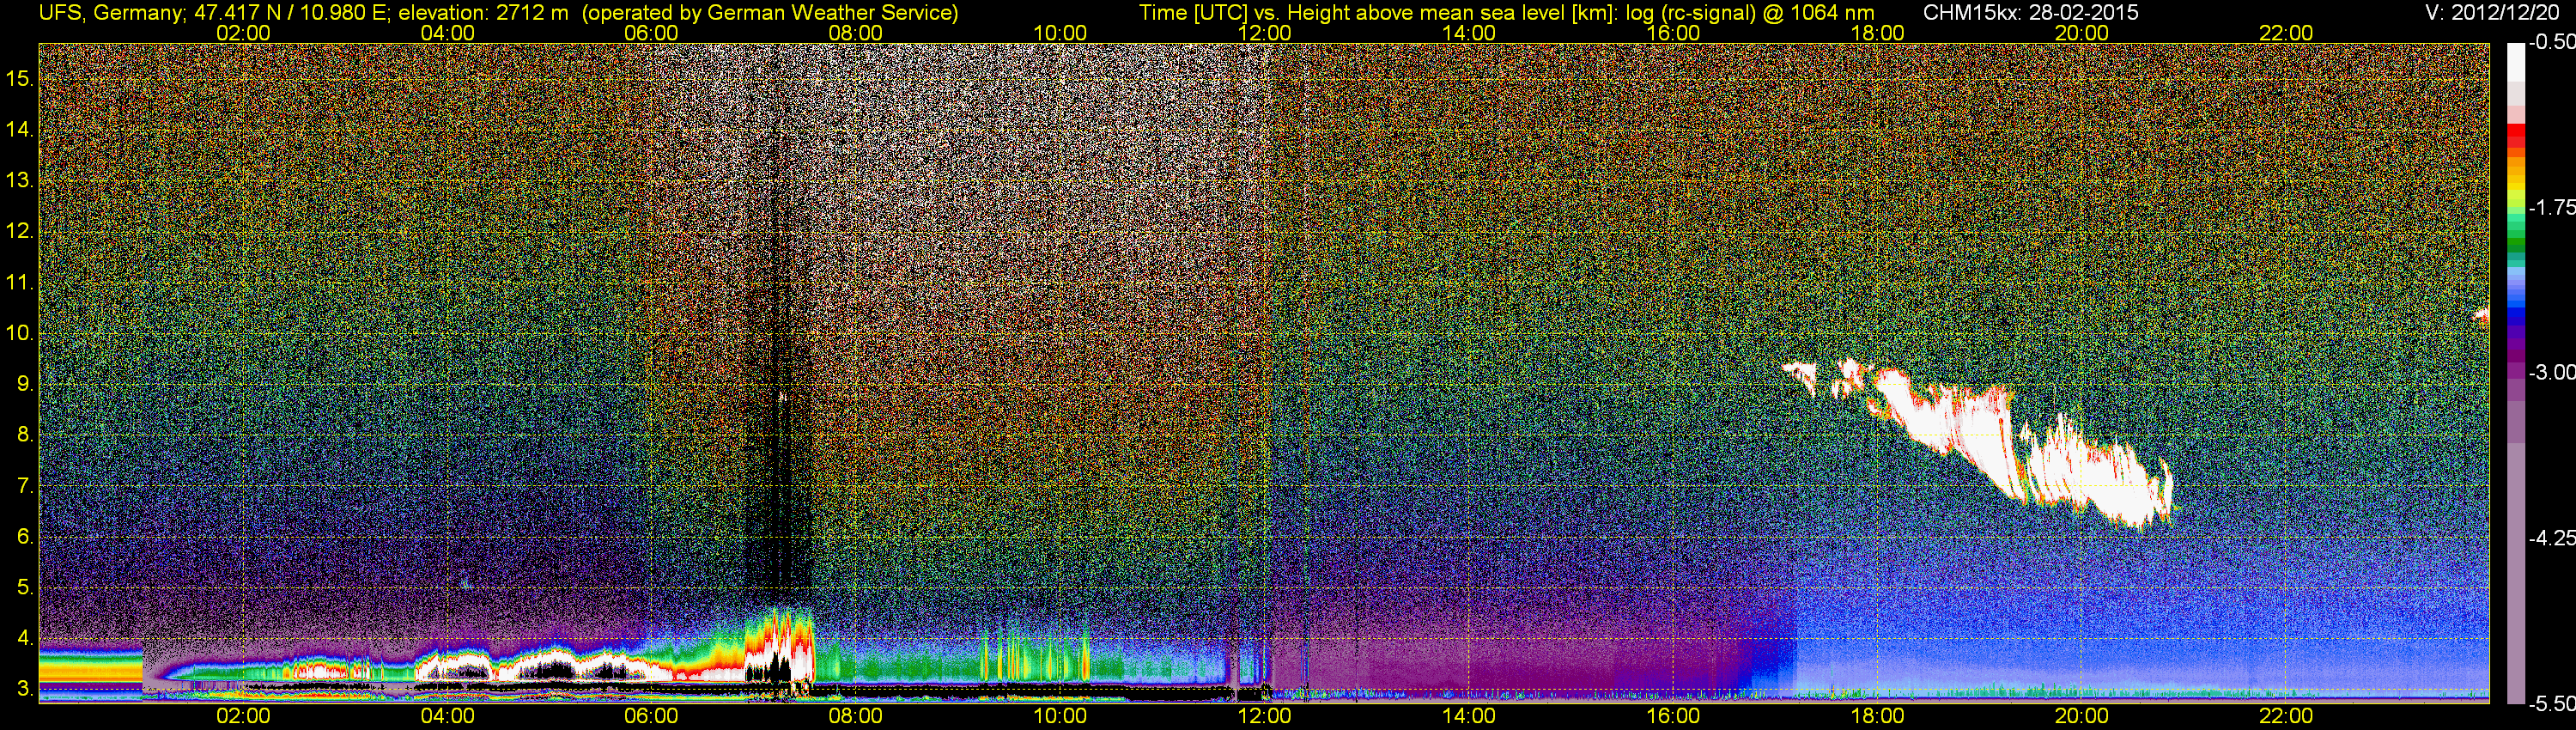Image resolution: width=2576 pixels, height=730 pixels.
Task: Click 18:00 on the upper time axis
Action: 1877,33
